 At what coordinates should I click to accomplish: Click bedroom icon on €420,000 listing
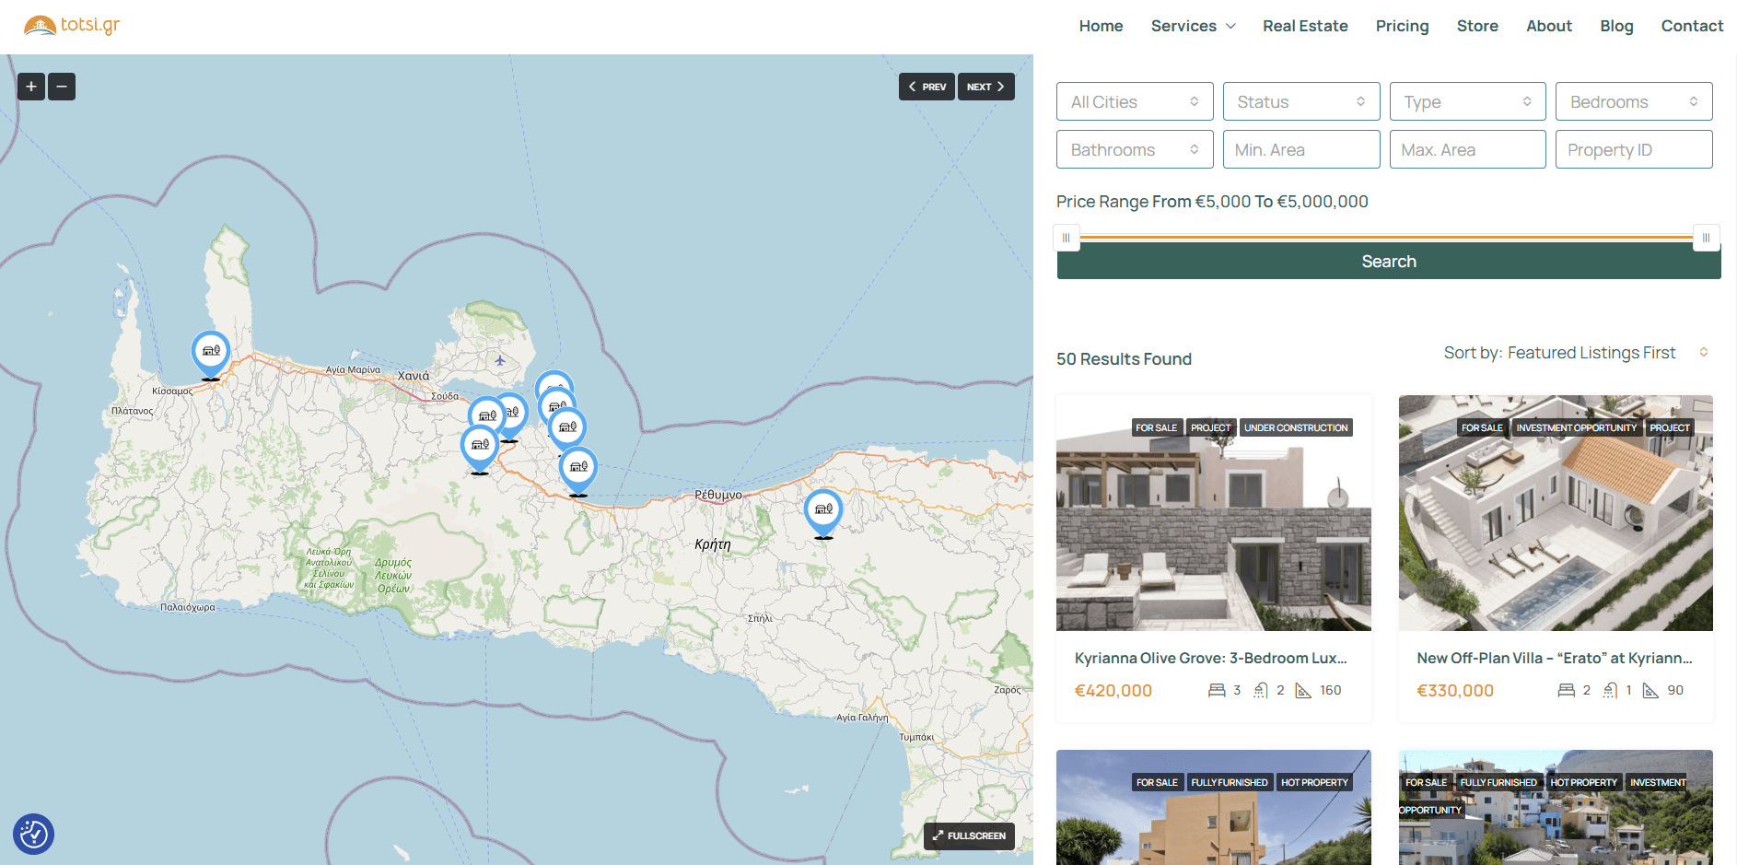click(1217, 690)
